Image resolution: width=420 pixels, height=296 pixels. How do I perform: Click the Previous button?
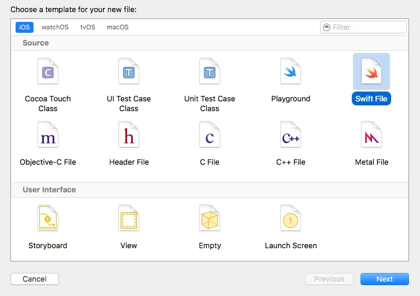pyautogui.click(x=329, y=279)
